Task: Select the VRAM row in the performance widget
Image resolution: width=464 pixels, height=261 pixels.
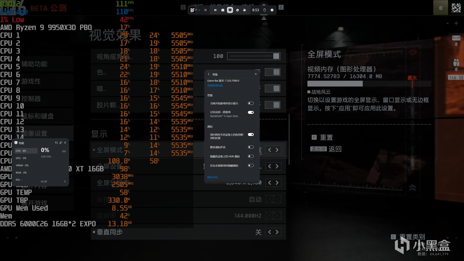Action: click(x=26, y=165)
